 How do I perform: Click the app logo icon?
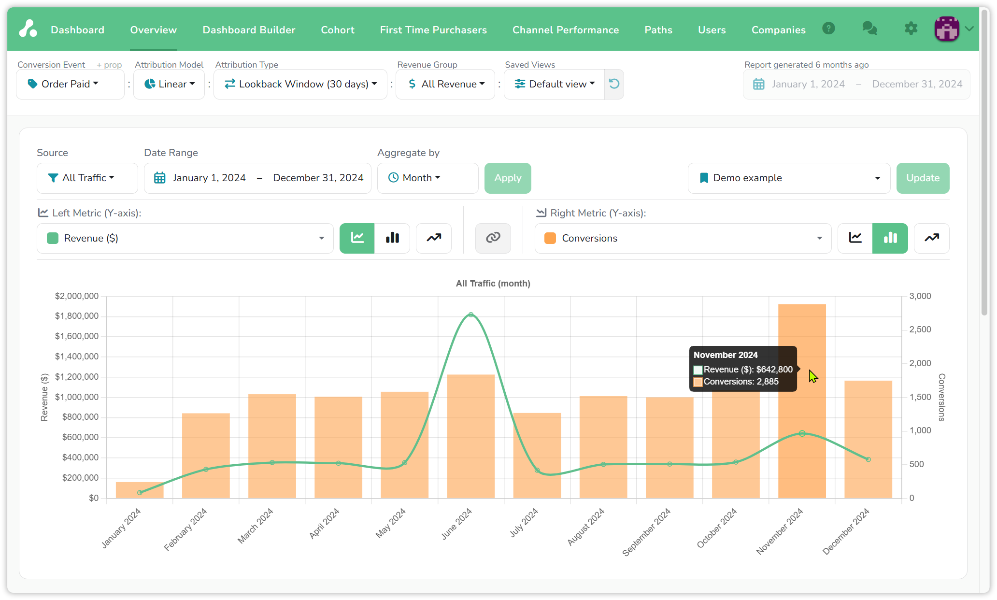(28, 29)
